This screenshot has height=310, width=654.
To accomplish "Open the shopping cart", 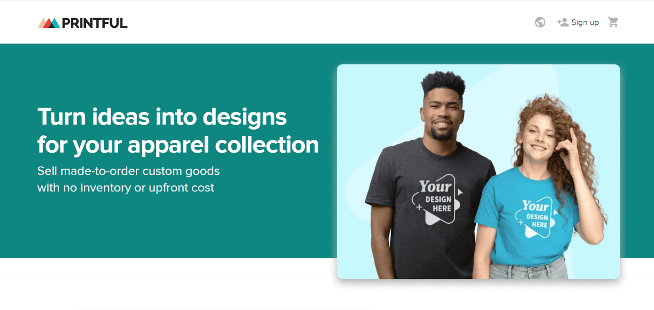I will point(613,22).
